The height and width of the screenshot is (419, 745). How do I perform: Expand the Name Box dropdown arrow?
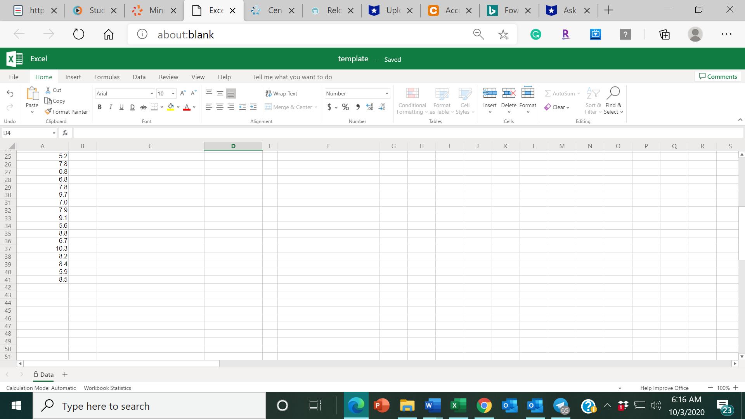[x=54, y=133]
